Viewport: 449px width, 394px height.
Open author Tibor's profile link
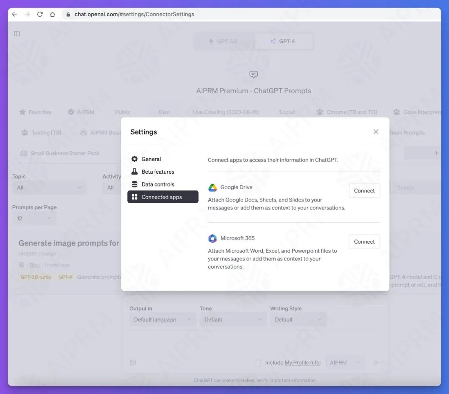tap(35, 265)
